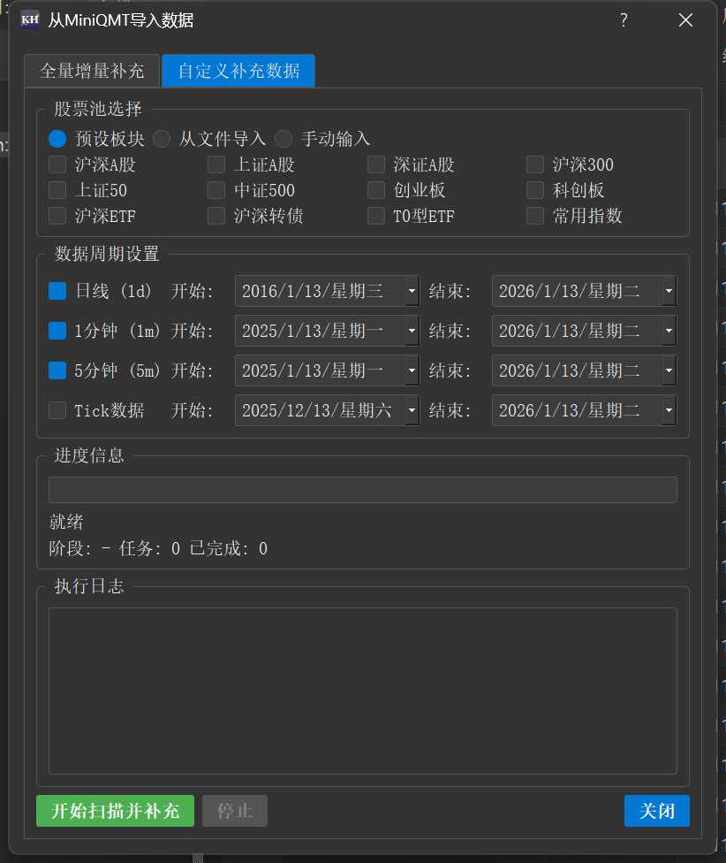Enable the 常用指数 checkbox

point(535,216)
